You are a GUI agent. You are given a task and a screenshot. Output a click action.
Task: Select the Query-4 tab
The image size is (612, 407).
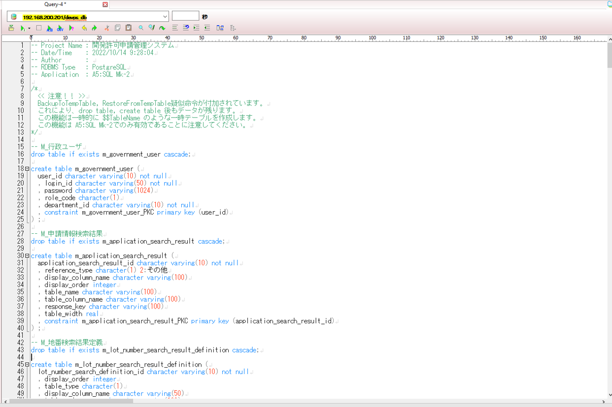[55, 4]
